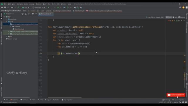Click Expand All icon in Project panel
The height and width of the screenshot is (106, 188).
(x=26, y=14)
